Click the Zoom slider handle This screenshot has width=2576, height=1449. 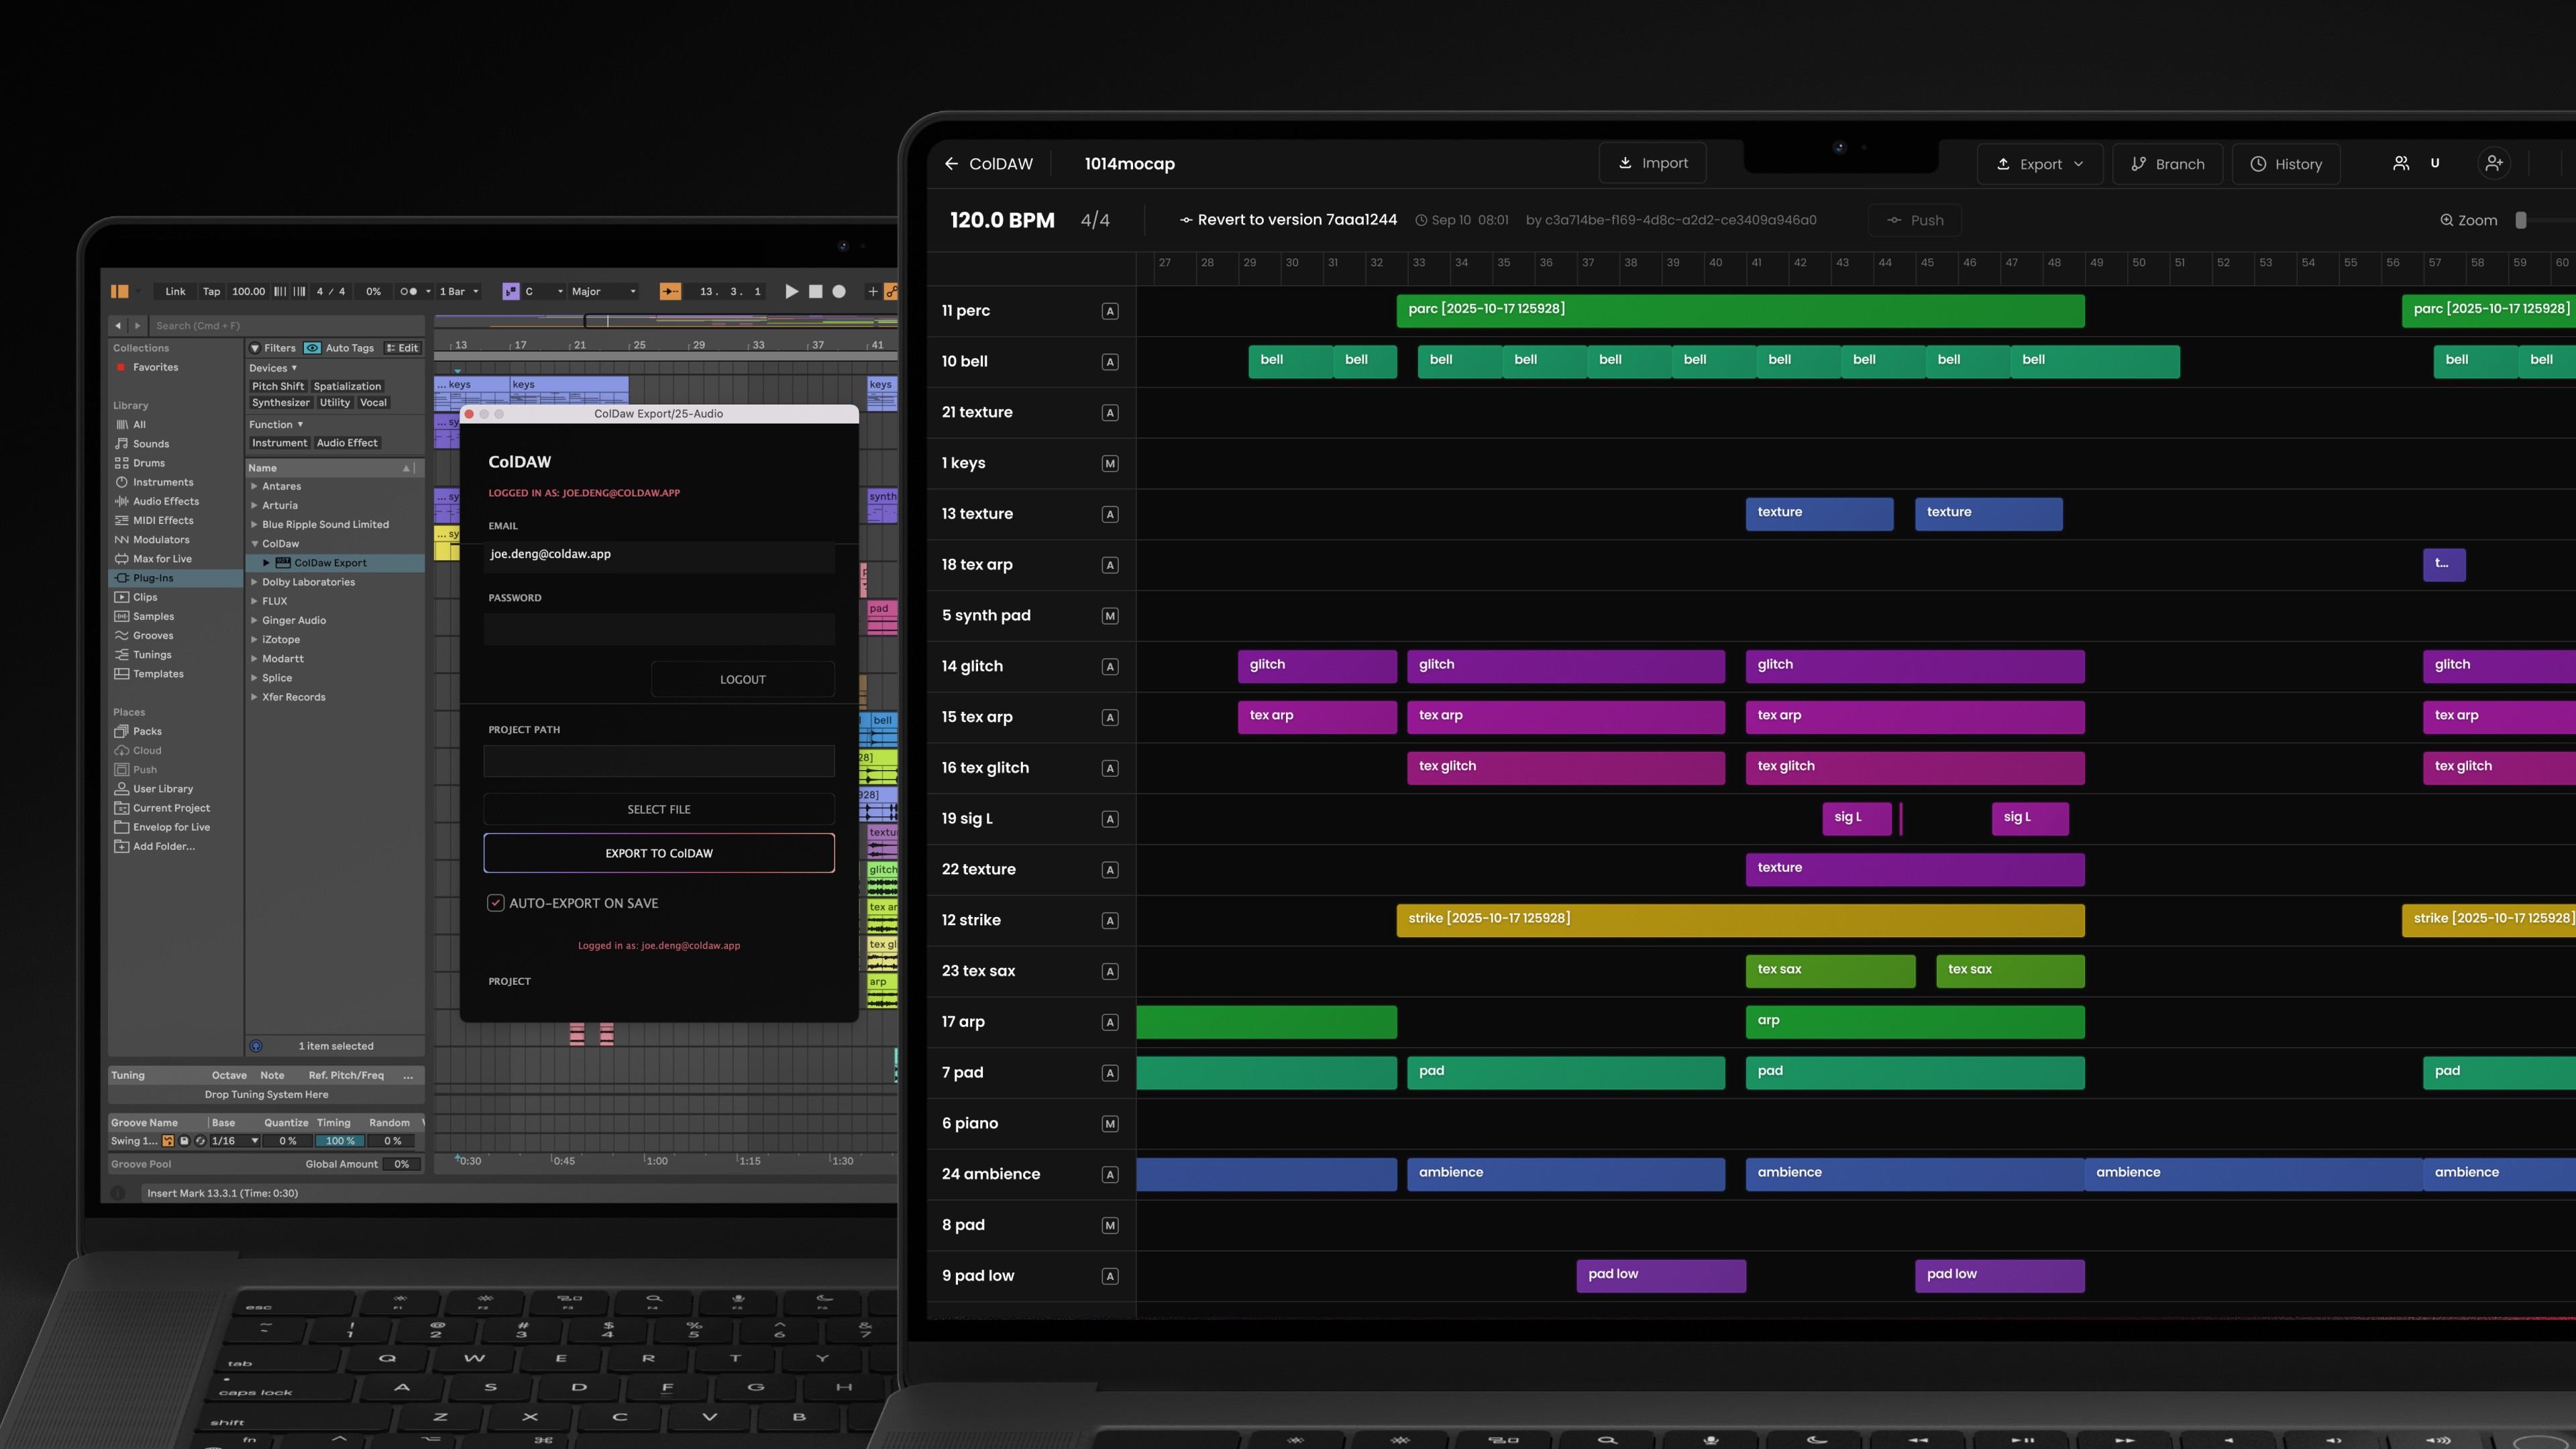click(2520, 220)
